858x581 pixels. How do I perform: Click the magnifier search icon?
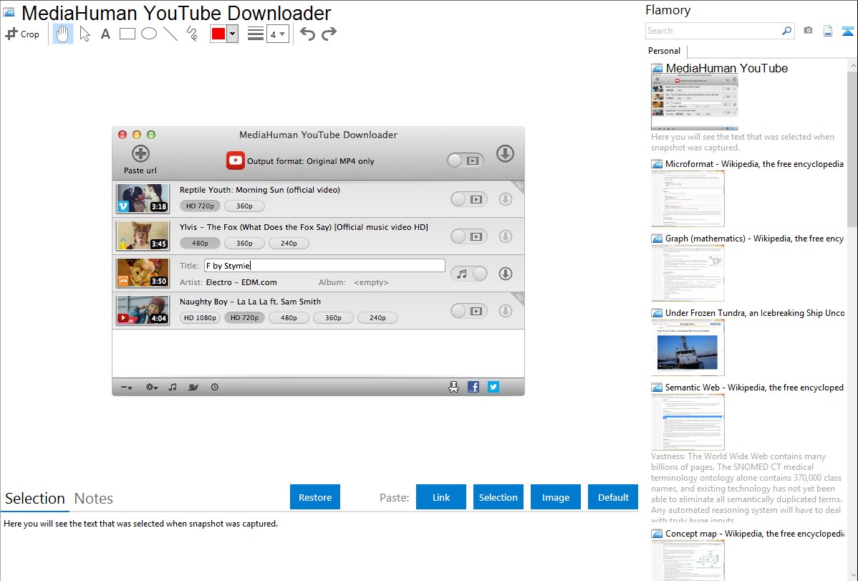tap(786, 31)
